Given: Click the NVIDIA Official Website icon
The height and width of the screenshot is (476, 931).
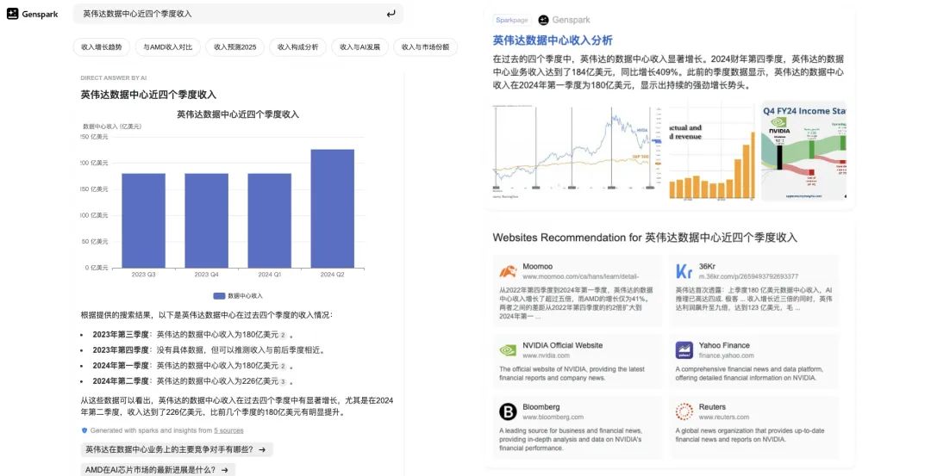Looking at the screenshot, I should coord(508,349).
